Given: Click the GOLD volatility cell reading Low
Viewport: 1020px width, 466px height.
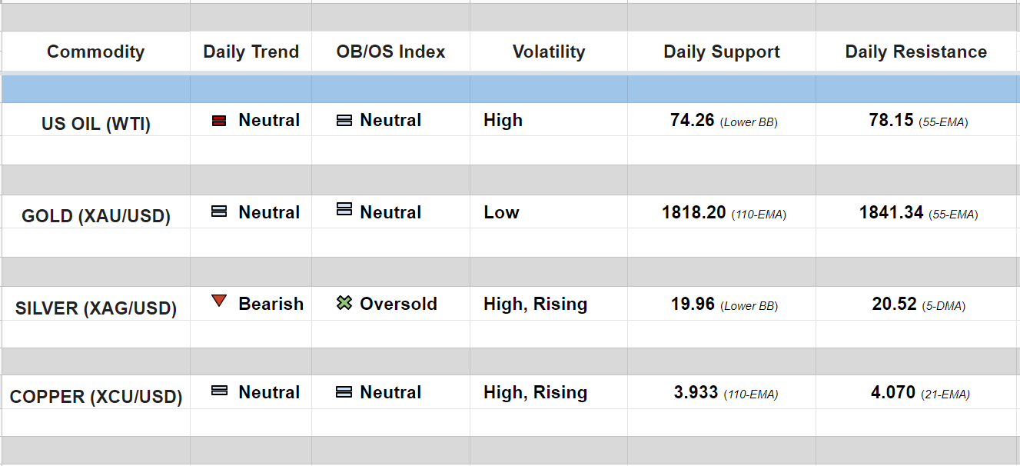Looking at the screenshot, I should click(501, 212).
